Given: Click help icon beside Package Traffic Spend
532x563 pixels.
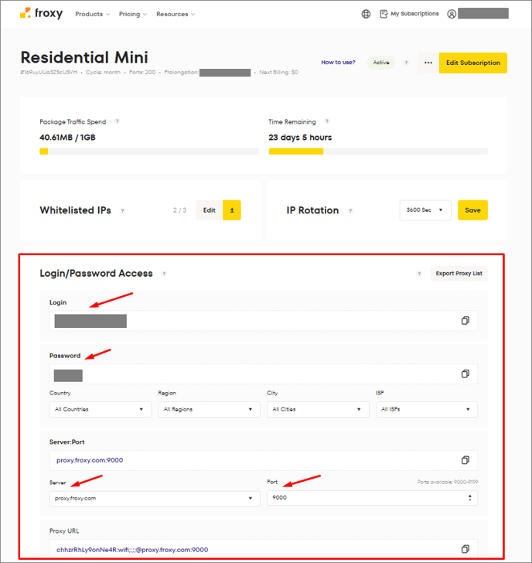Looking at the screenshot, I should tap(117, 121).
